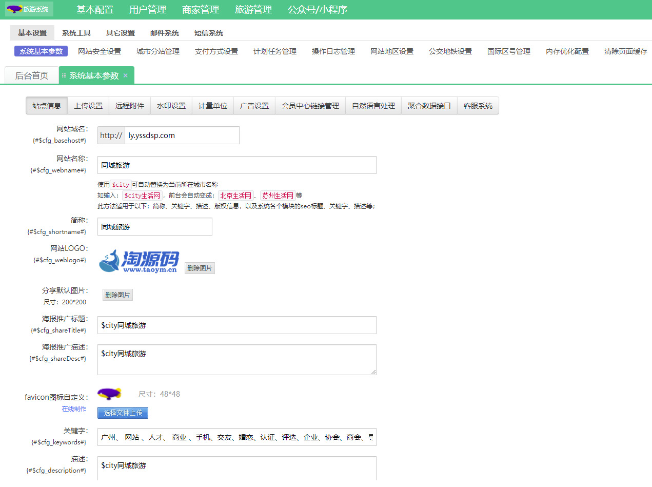Click the {#$cfg_weblogo#} variable text

(x=60, y=260)
